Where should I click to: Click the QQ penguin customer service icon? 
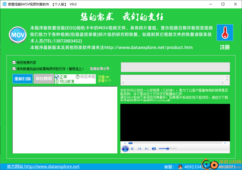point(180,167)
